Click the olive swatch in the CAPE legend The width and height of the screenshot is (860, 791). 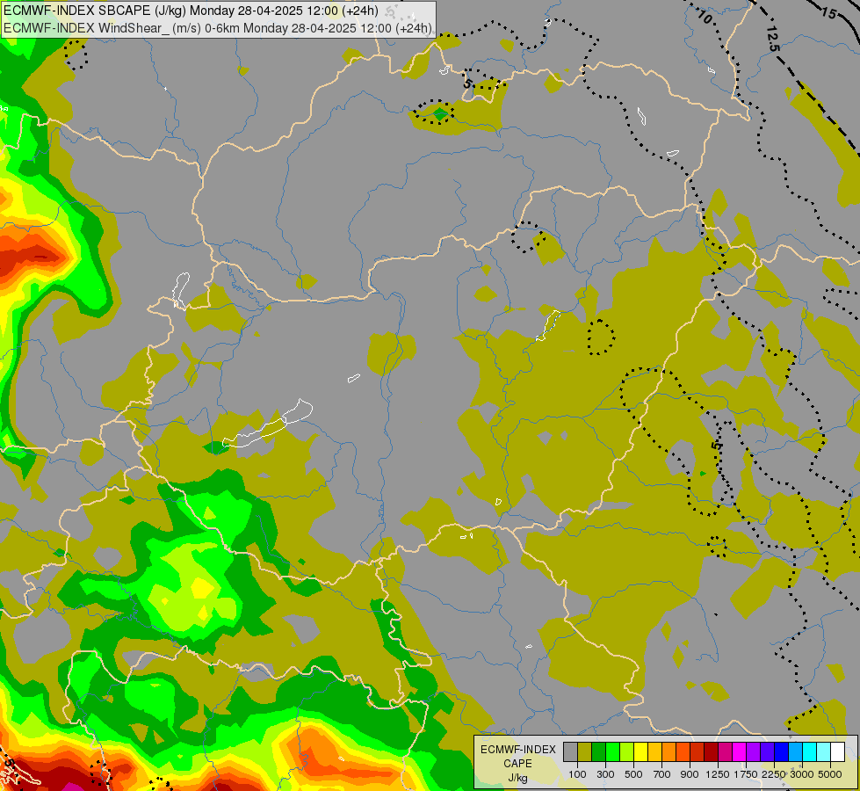click(585, 752)
